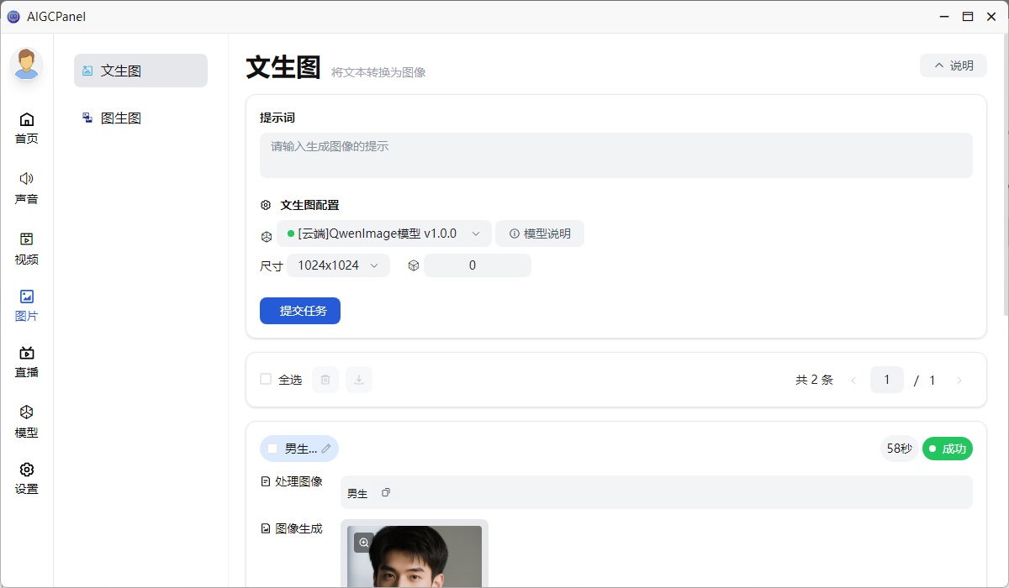This screenshot has height=588, width=1009.
Task: Click the 图像生成 label
Action: point(292,528)
